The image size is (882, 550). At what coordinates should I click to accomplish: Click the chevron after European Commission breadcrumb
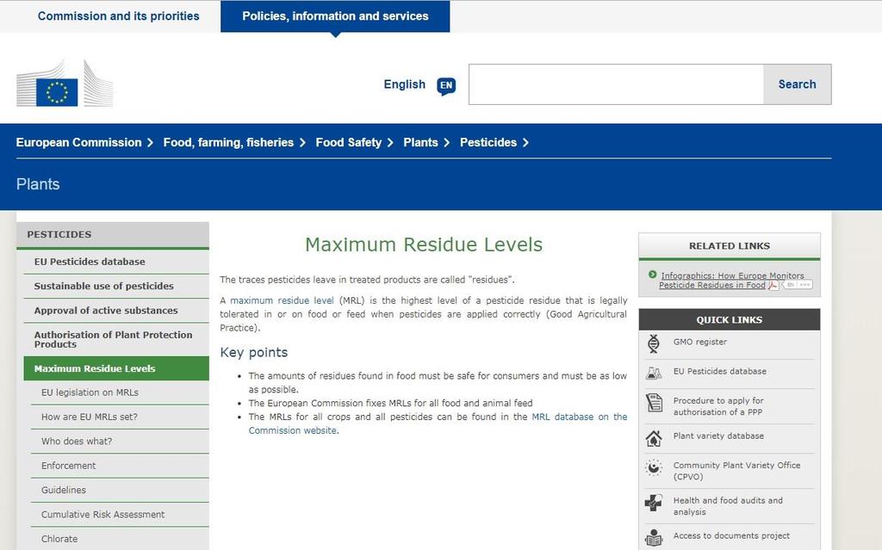[x=150, y=143]
